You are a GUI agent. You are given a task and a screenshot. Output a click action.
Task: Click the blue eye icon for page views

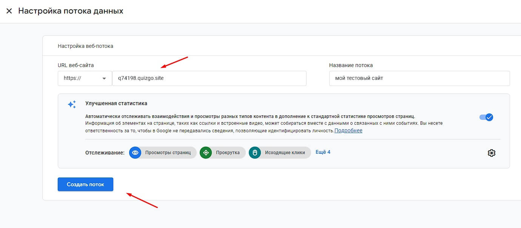pyautogui.click(x=135, y=153)
